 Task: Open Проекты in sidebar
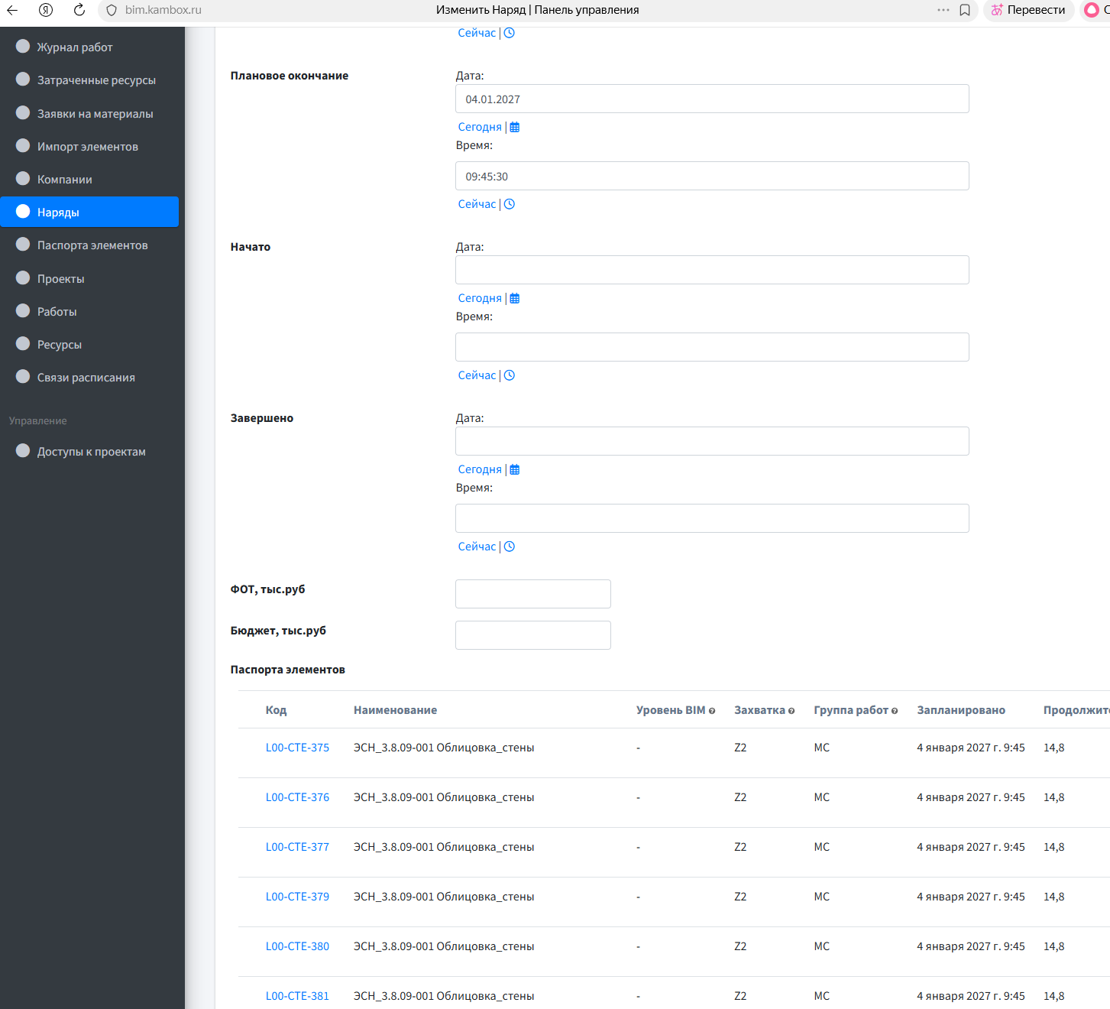point(89,278)
